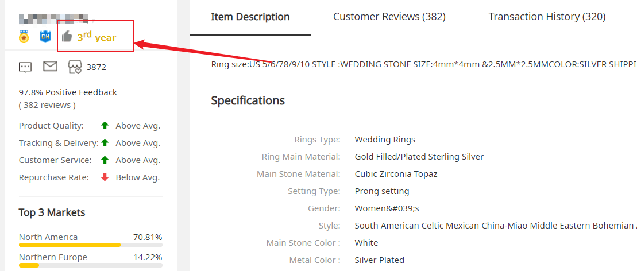
Task: Click the North America market progress bar
Action: click(x=91, y=245)
